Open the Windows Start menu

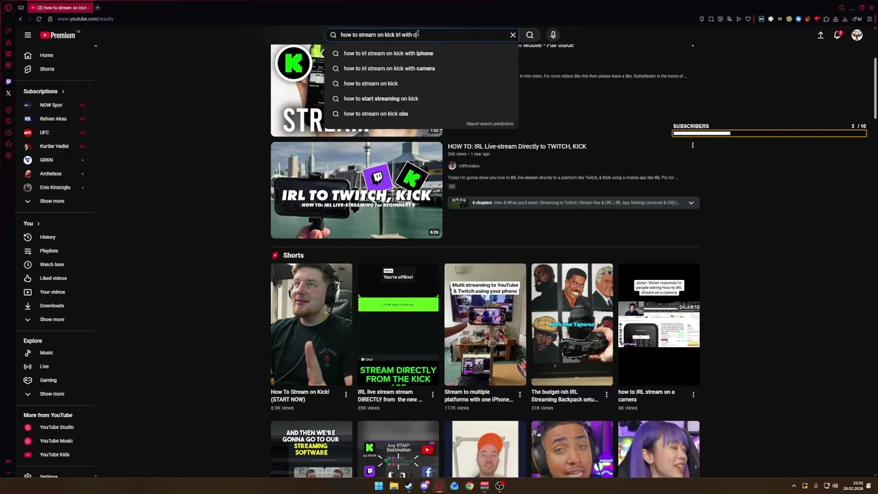click(x=379, y=486)
